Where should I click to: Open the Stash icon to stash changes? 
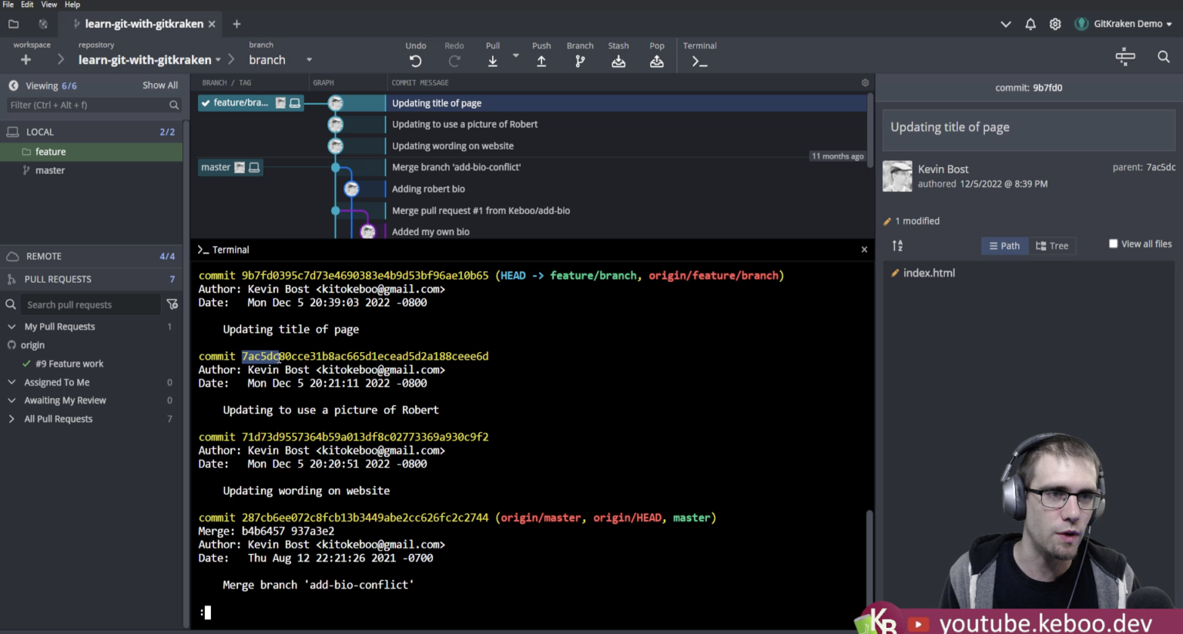tap(618, 59)
